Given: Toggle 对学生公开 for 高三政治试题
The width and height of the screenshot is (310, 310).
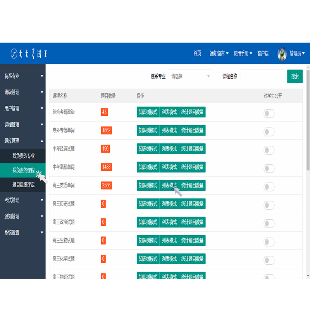Looking at the screenshot, I should [269, 224].
